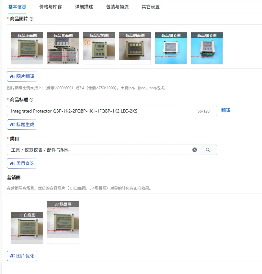The width and height of the screenshot is (262, 274).
Task: Search categories with the magnifier icon
Action: tap(208, 150)
